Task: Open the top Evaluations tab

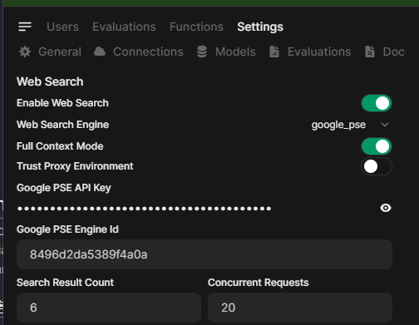Action: tap(124, 27)
